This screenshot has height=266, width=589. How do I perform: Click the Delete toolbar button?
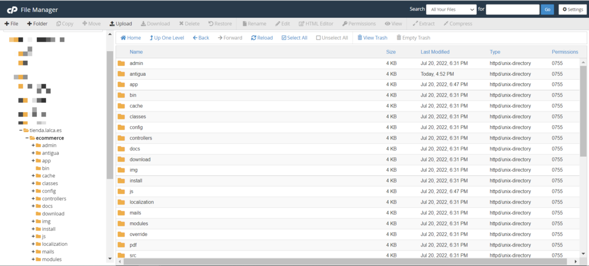(x=189, y=24)
